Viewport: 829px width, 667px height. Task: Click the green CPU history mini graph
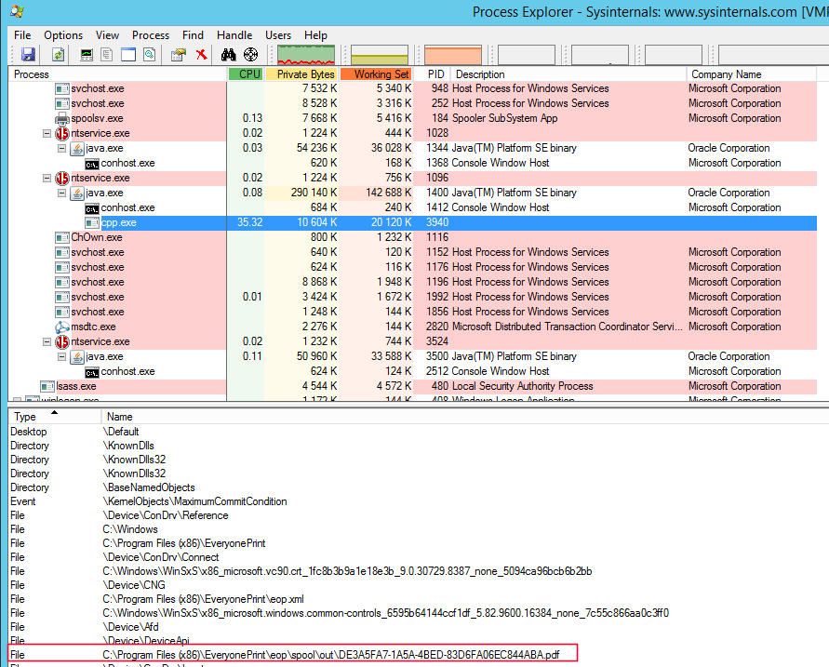[x=305, y=54]
